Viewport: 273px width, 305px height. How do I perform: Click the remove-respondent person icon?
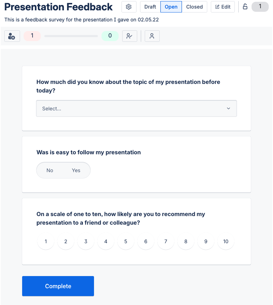12,36
